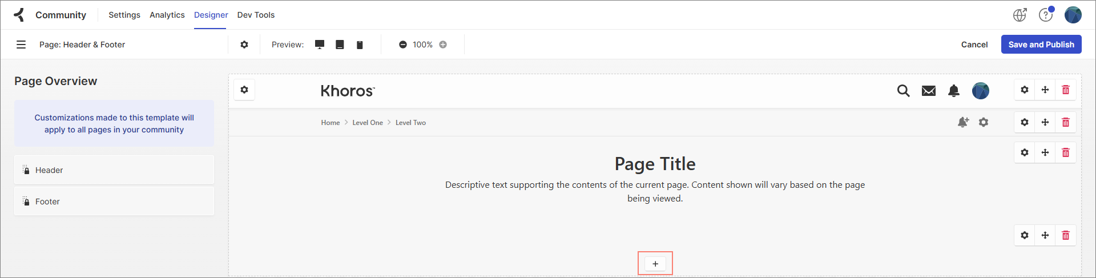The height and width of the screenshot is (278, 1096).
Task: Delete the Khoros header row with trash icon
Action: coord(1065,90)
